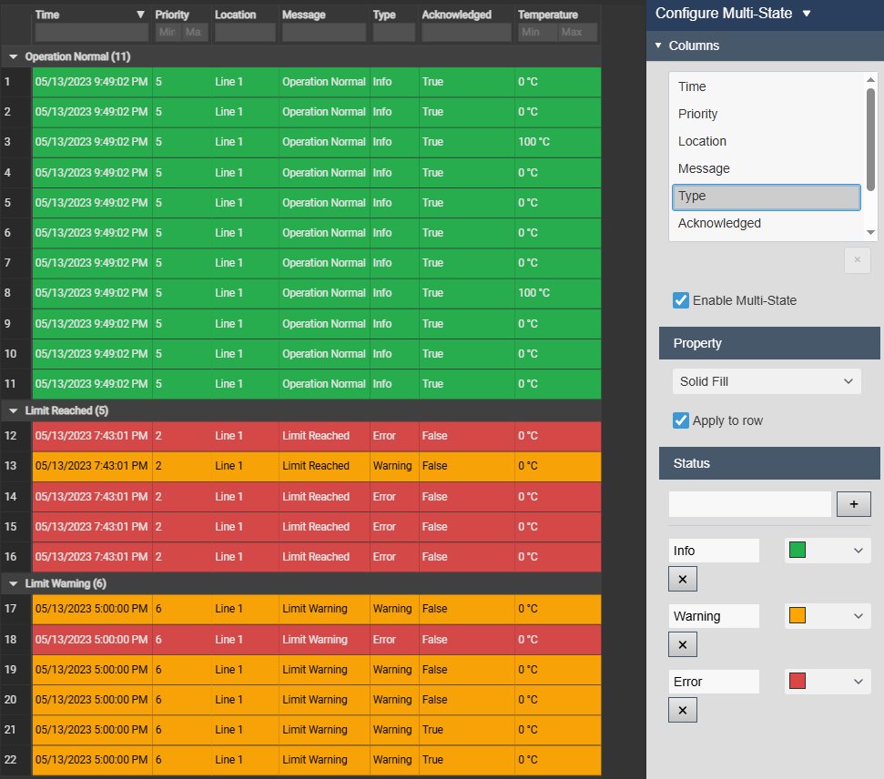Toggle Enable Multi-State checkbox
884x779 pixels.
click(680, 300)
